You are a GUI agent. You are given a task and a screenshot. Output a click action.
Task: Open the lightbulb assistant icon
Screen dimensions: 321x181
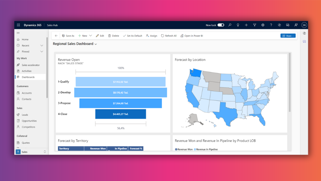238,25
